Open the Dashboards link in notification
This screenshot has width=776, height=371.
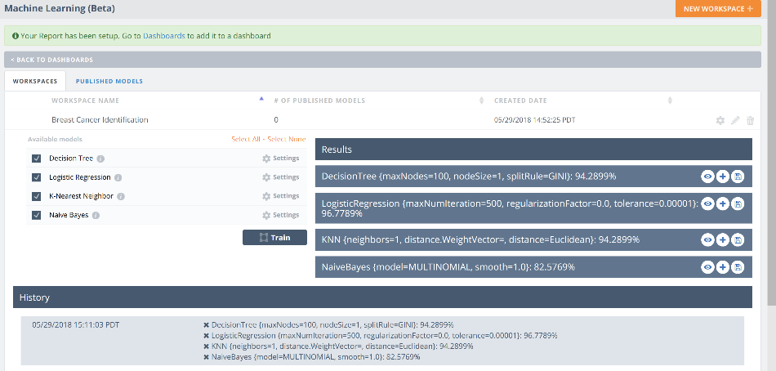(x=163, y=36)
